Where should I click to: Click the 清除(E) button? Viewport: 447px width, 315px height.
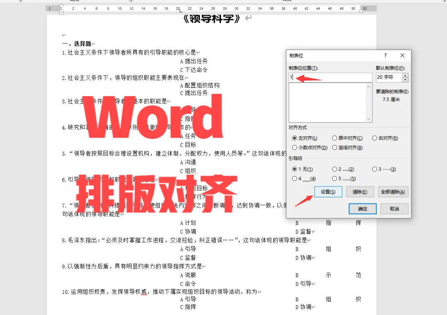point(360,192)
